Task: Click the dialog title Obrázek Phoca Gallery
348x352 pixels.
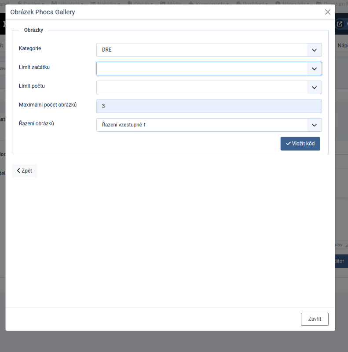Action: 43,12
